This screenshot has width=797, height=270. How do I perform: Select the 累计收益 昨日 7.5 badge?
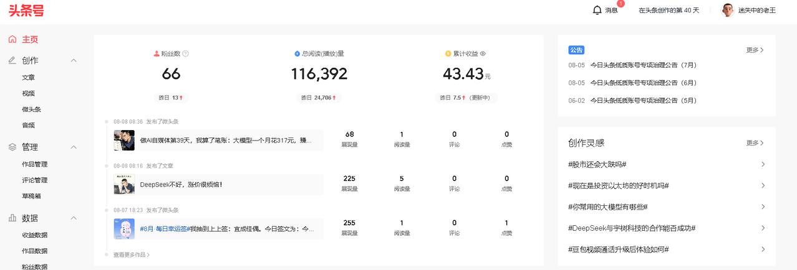point(465,98)
